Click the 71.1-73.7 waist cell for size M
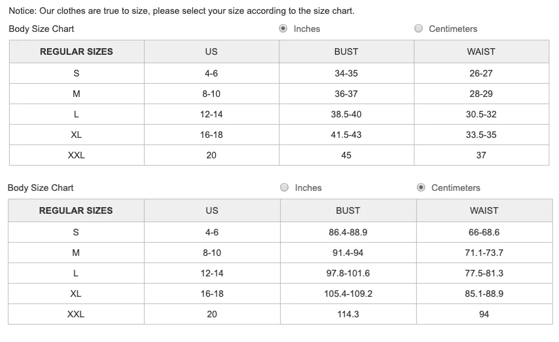The image size is (559, 342). [x=484, y=253]
